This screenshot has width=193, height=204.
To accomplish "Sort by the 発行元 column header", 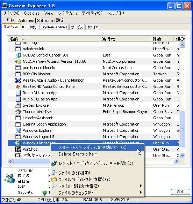I will [125, 39].
